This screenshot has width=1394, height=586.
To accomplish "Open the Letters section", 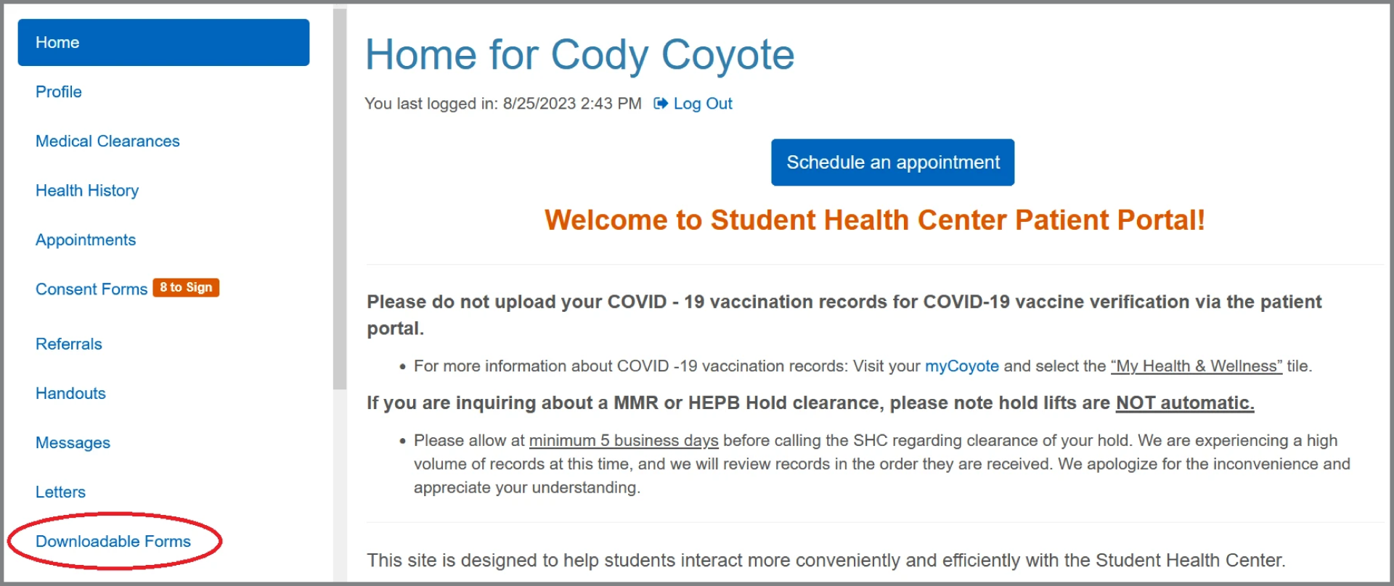I will point(60,492).
